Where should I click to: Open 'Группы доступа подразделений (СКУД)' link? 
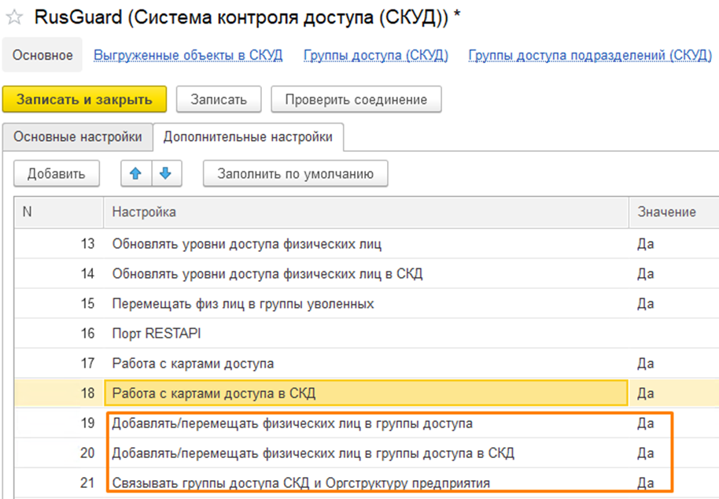pos(590,56)
